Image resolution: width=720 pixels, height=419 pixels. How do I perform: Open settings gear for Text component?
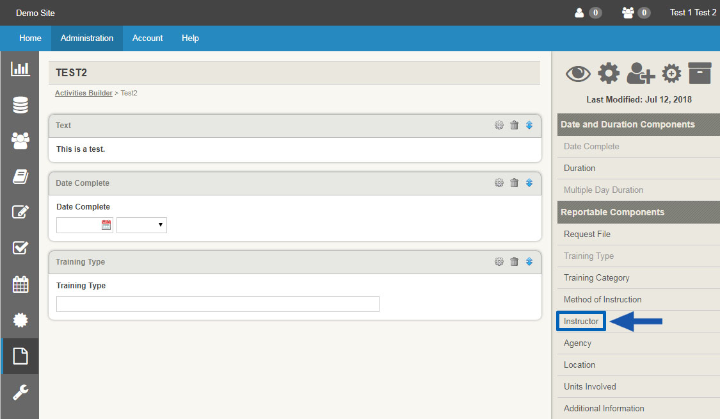pos(499,125)
